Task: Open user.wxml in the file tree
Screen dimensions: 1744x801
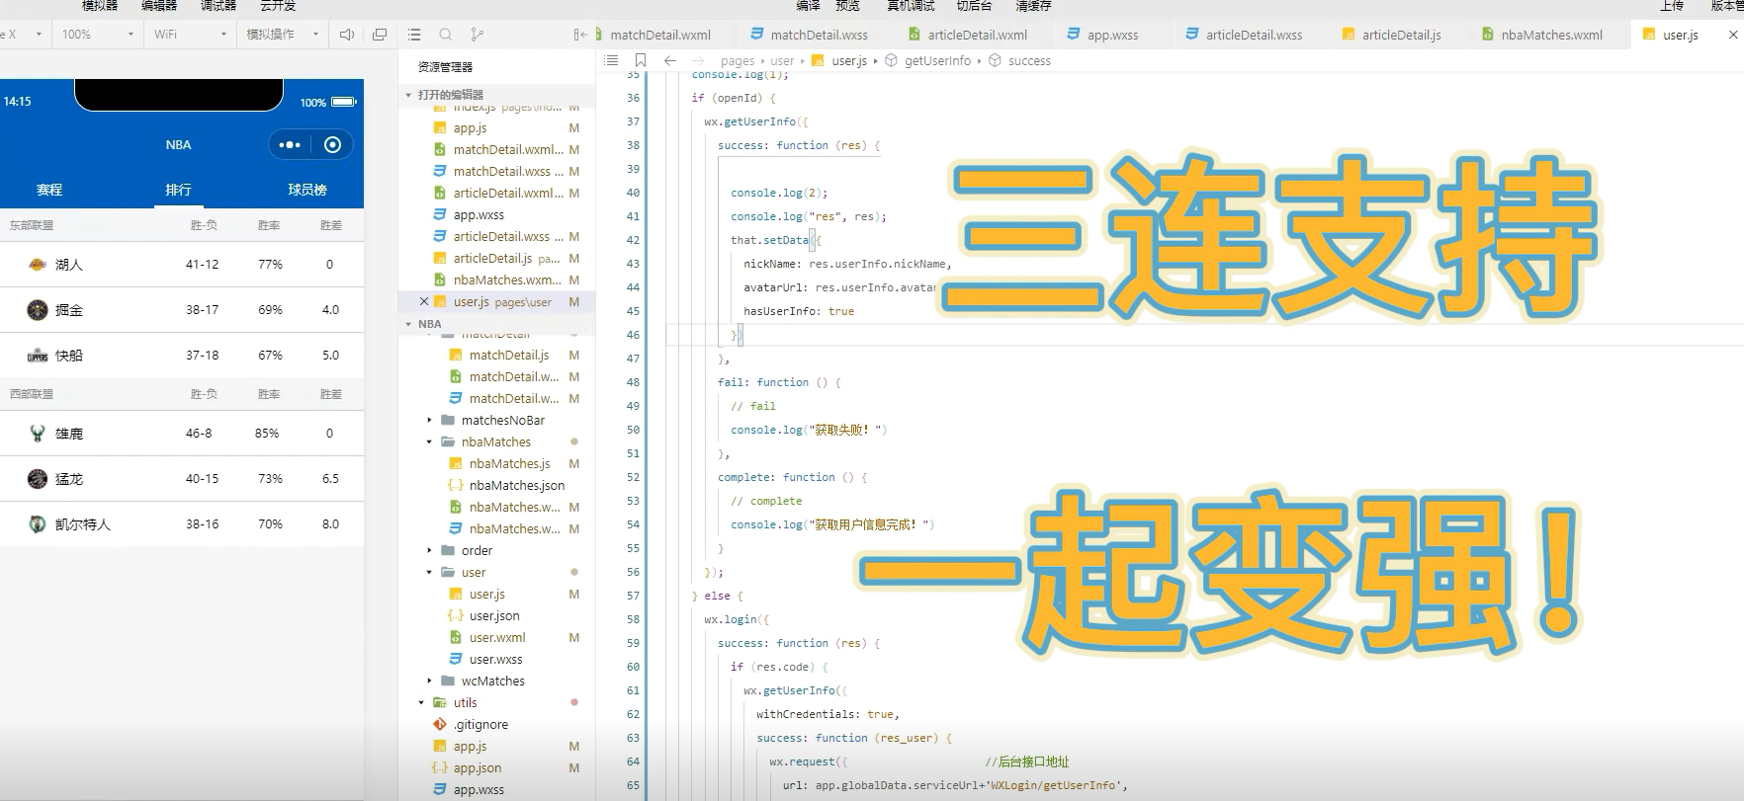Action: pyautogui.click(x=497, y=638)
